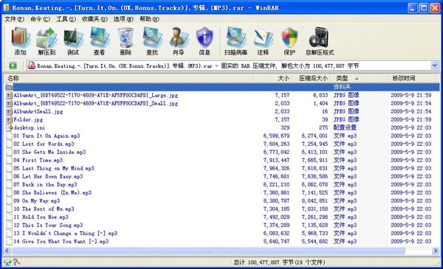443x269 pixels.
Task: Expand the archive path dropdown arrow
Action: point(435,66)
